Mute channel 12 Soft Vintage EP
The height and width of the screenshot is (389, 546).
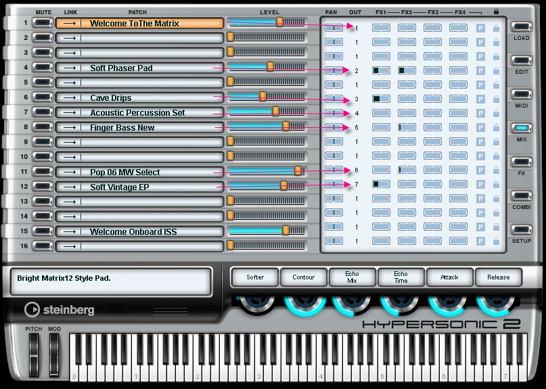[43, 186]
